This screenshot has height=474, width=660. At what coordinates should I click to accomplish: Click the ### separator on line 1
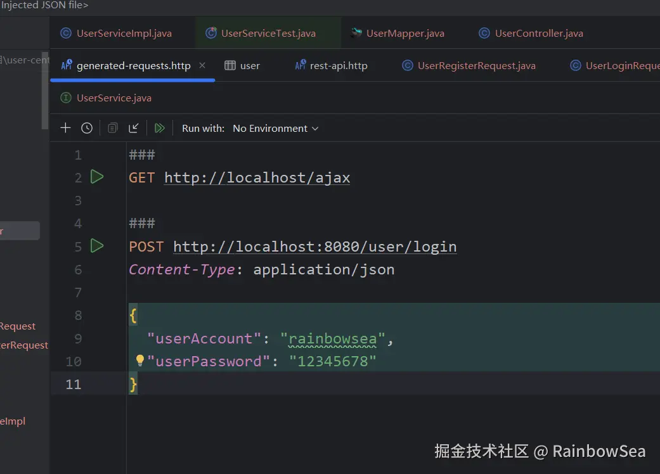(x=142, y=155)
